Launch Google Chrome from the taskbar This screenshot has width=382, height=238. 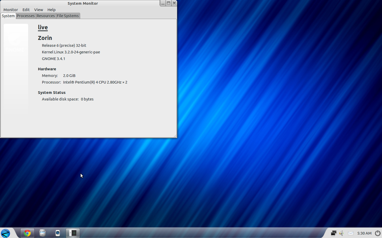coord(27,233)
